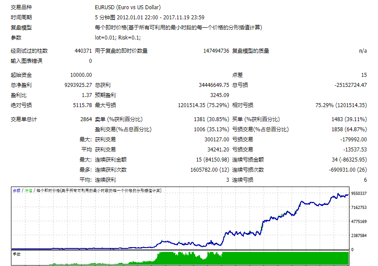Select the 点差 value 15
This screenshot has width=378, height=266.
point(364,75)
